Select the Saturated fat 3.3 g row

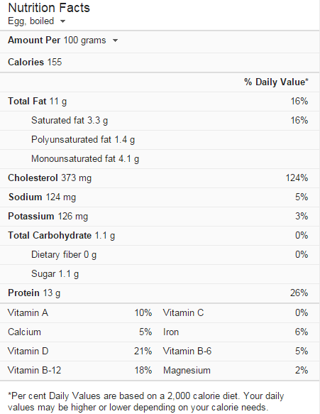coord(160,121)
